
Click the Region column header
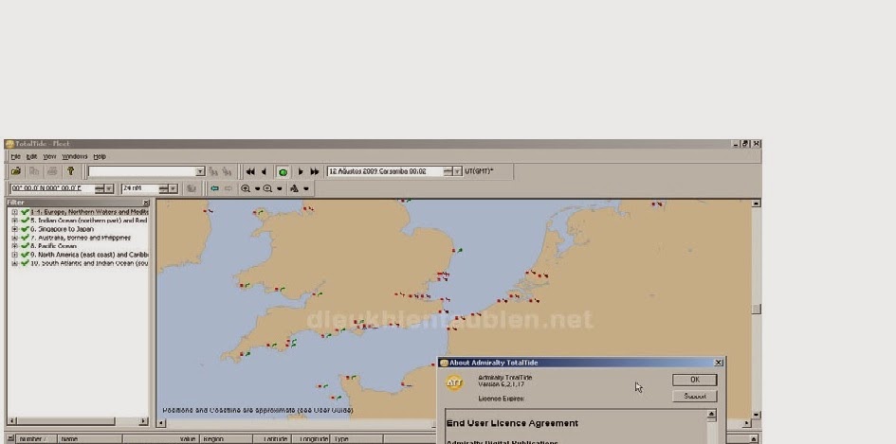[226, 439]
